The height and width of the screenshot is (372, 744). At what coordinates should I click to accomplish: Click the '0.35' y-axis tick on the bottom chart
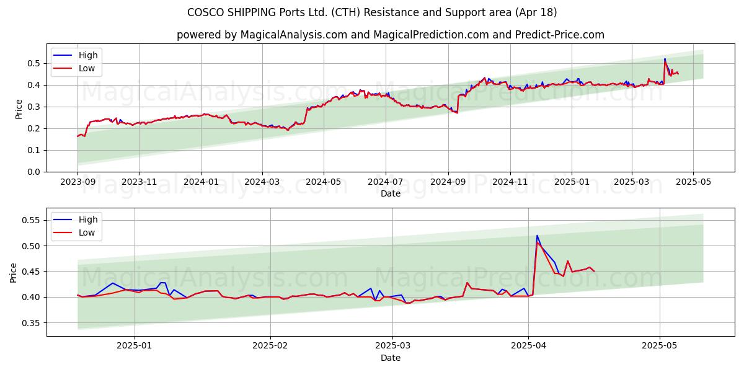pyautogui.click(x=32, y=323)
